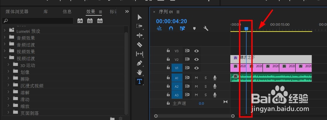Viewport: 327px width, 120px height.
Task: Mute the A1 audio track
Action: click(196, 78)
